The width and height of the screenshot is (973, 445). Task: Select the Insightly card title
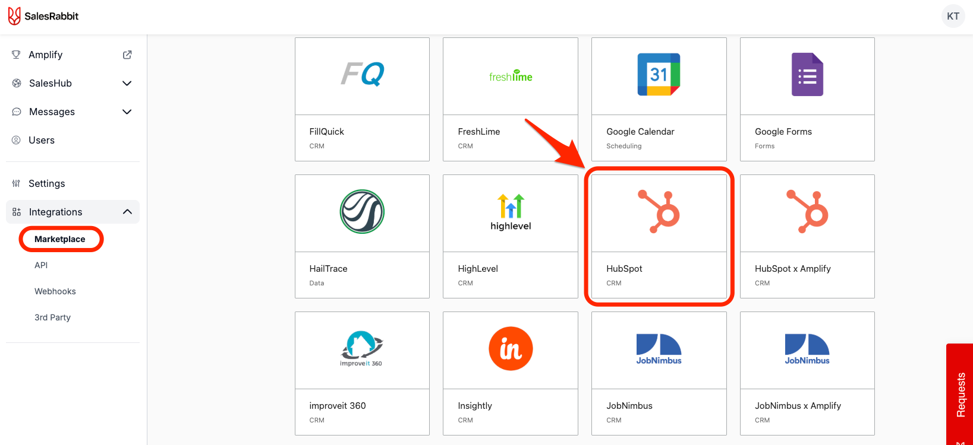point(475,406)
